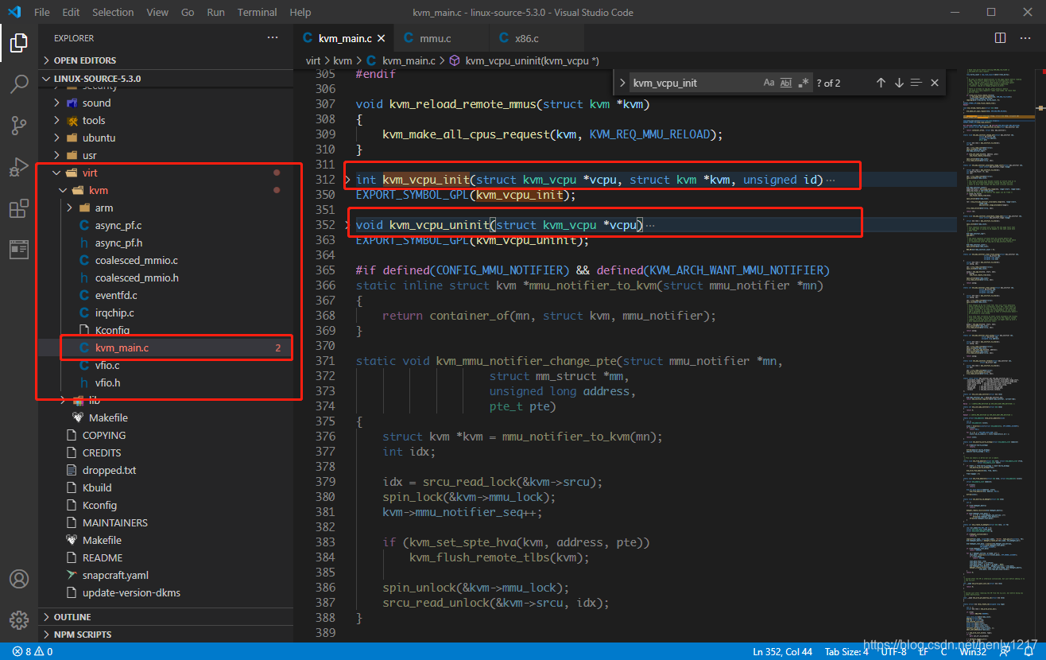Split the editor right
1046x660 pixels.
coord(1001,38)
